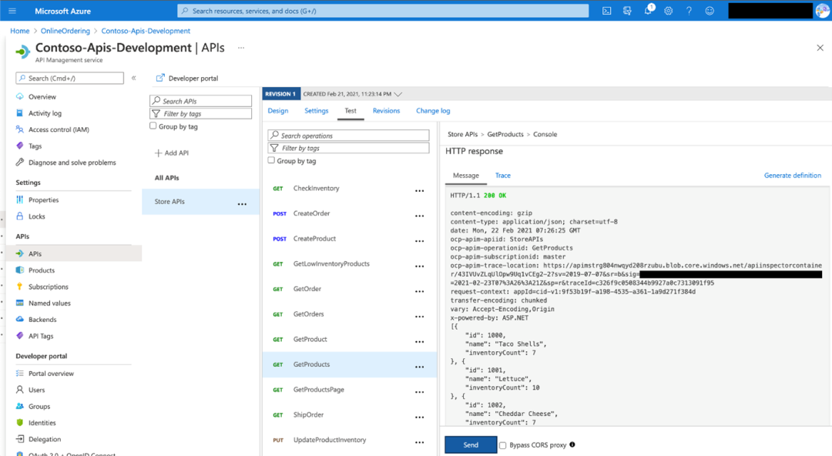The height and width of the screenshot is (456, 832).
Task: Click the Send button
Action: tap(471, 445)
